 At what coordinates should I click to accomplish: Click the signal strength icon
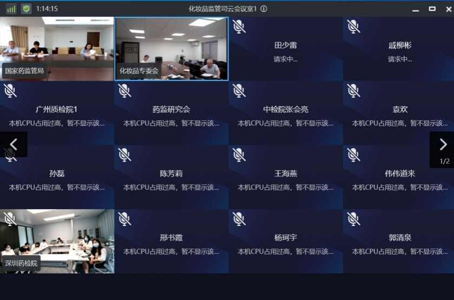point(11,9)
